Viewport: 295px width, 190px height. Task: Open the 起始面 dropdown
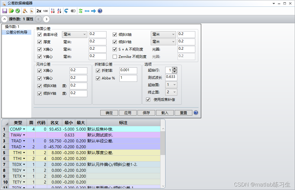171,85
